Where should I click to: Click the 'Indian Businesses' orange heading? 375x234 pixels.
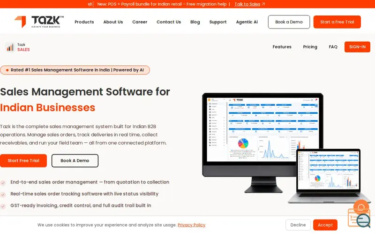(x=48, y=108)
